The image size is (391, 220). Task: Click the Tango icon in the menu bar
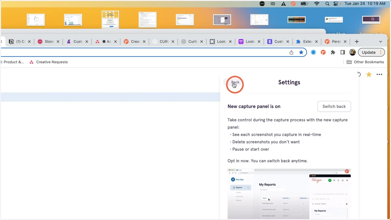click(293, 4)
